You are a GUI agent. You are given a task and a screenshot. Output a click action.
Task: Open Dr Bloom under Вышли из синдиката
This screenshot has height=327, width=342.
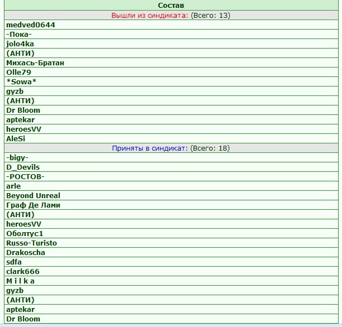23,110
